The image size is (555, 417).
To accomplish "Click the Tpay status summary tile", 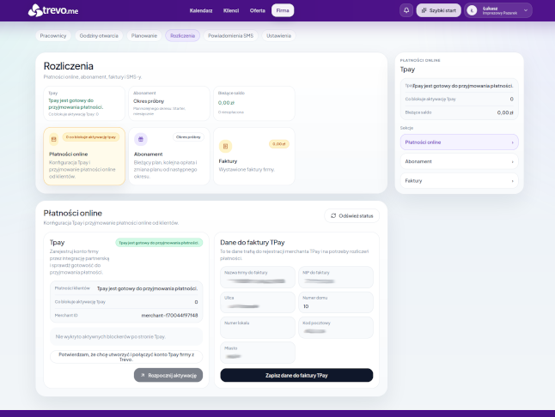I will coord(84,104).
